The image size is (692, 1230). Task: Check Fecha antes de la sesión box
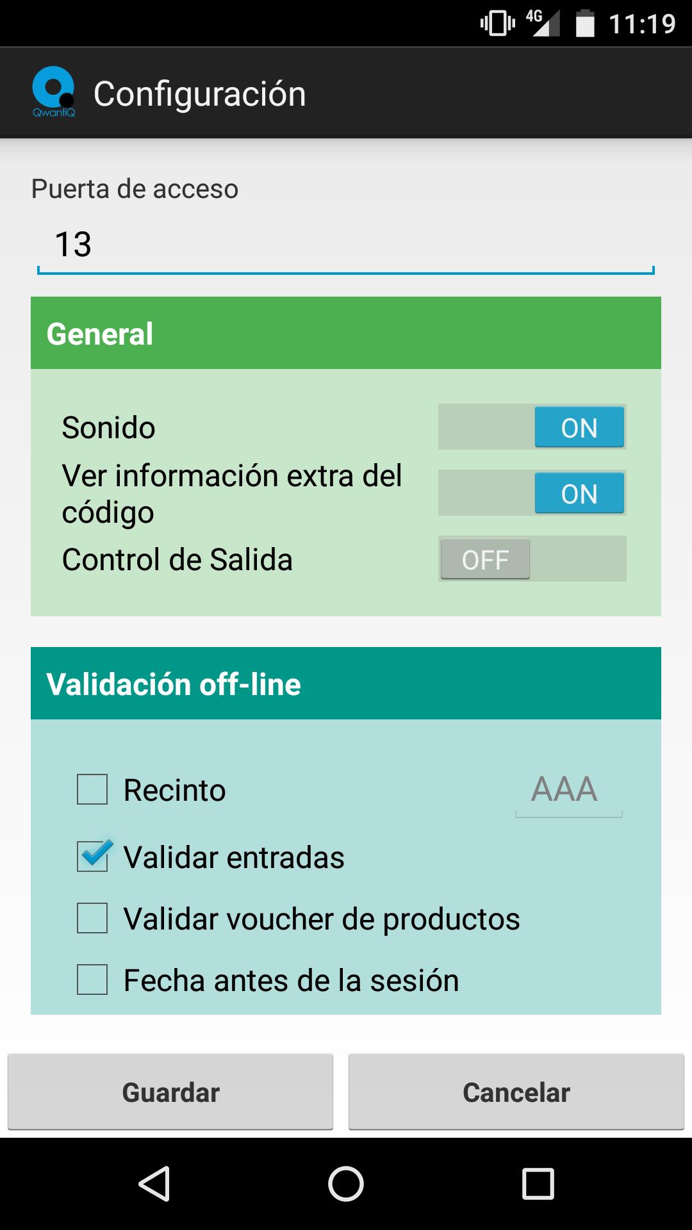click(92, 980)
